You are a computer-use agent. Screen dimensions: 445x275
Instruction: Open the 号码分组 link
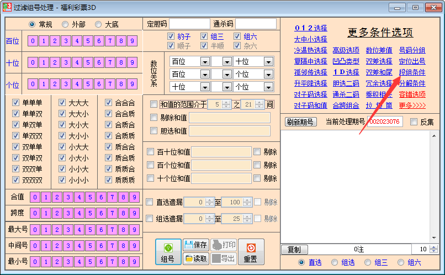pos(412,50)
